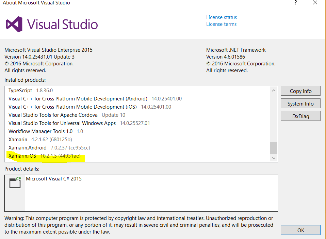The height and width of the screenshot is (239, 326).
Task: Select Visual Studio Tools for Universal Windows Apps
Action: [137, 123]
